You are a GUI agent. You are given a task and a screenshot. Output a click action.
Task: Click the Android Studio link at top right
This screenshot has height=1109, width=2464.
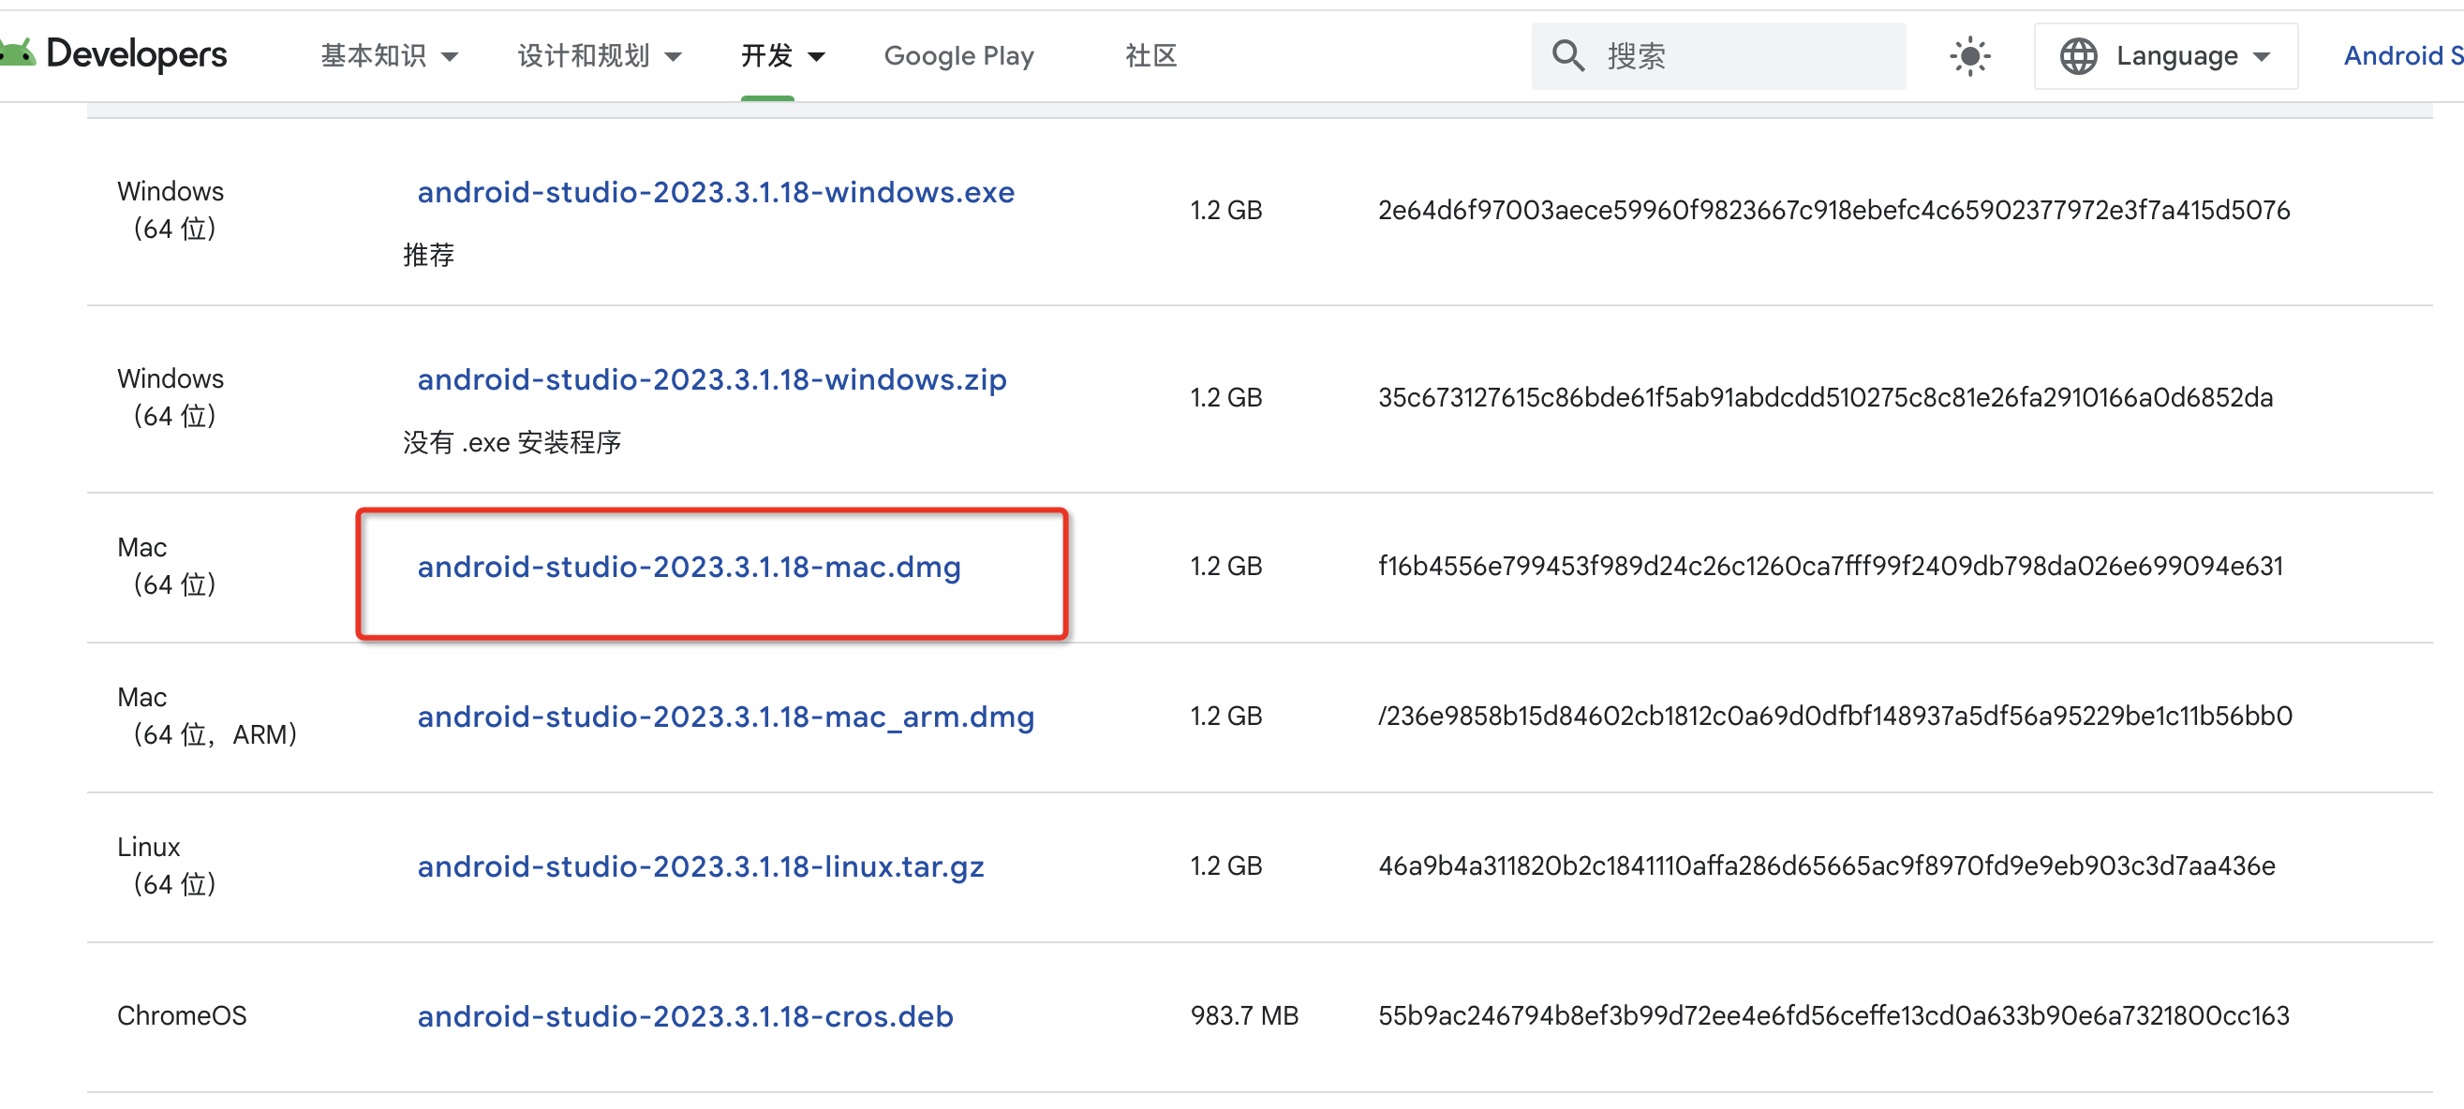click(2401, 55)
